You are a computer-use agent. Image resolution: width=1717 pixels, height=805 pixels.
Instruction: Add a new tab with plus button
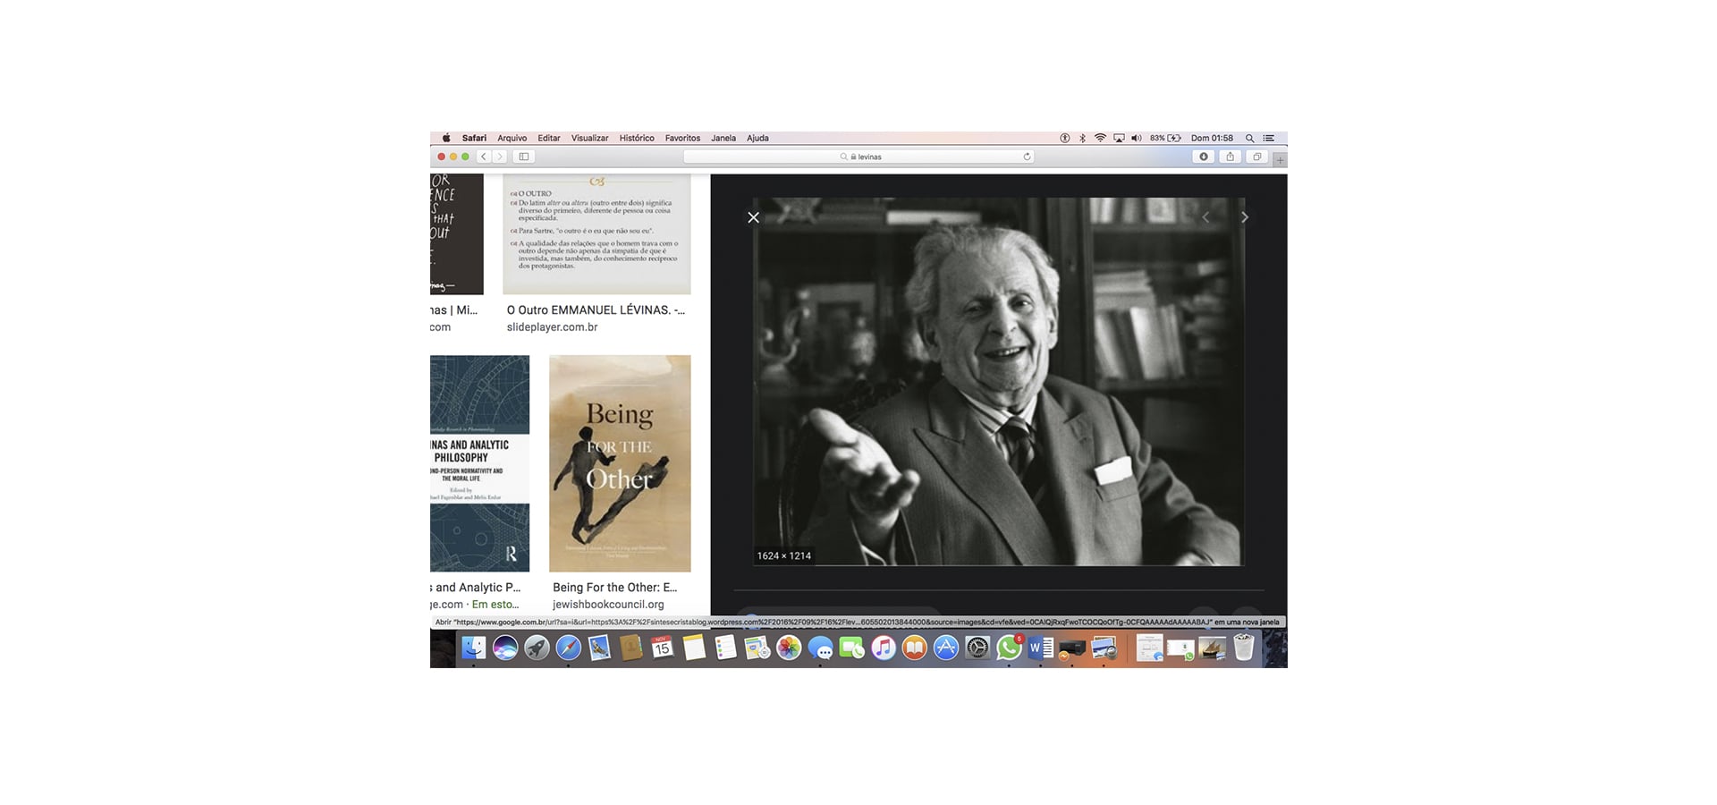point(1280,160)
